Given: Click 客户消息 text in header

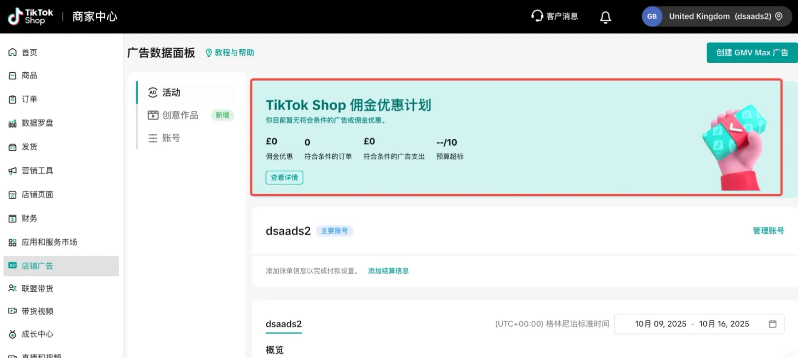Looking at the screenshot, I should (562, 16).
